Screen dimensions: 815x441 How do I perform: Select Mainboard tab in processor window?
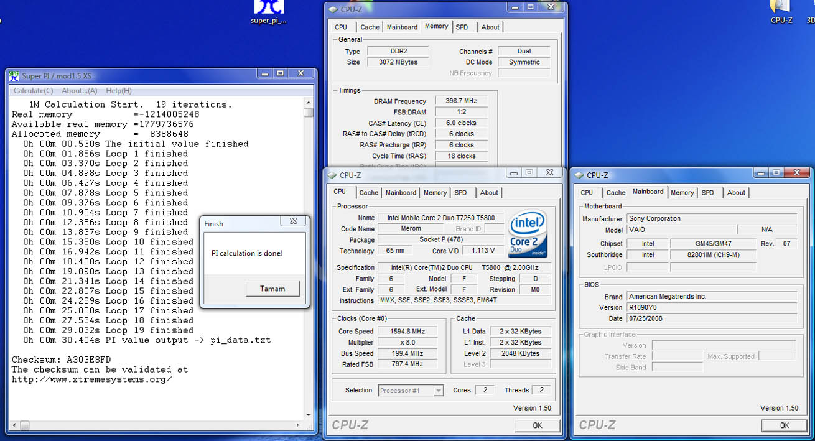click(x=401, y=193)
